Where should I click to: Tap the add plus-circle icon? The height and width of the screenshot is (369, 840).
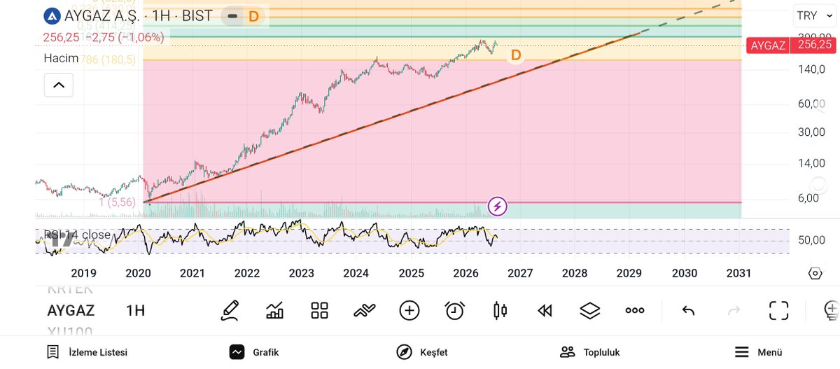[x=409, y=309]
